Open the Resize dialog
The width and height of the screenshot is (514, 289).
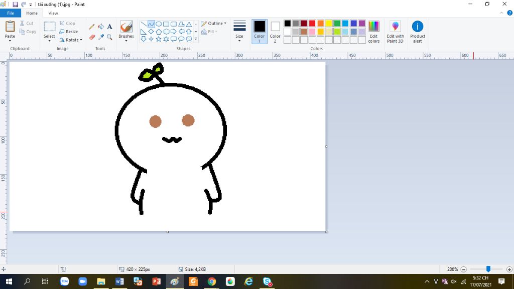pos(69,32)
